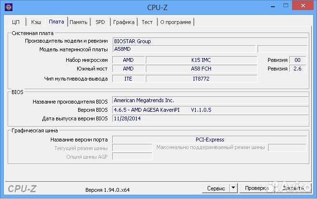This screenshot has height=199, width=317.
Task: Open the Тест tab
Action: [147, 22]
